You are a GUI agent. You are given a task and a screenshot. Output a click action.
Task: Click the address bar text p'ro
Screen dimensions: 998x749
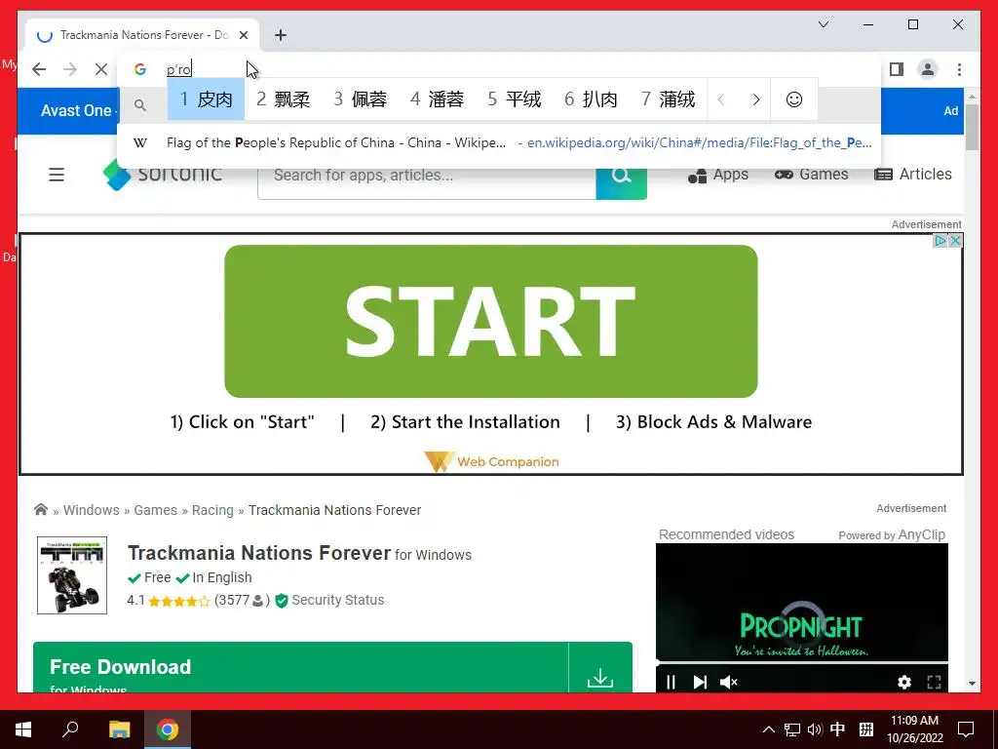179,69
